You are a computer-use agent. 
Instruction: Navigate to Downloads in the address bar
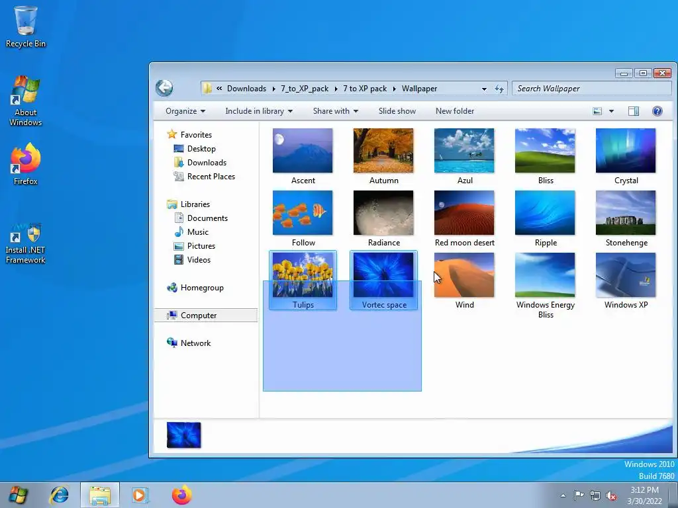click(x=246, y=89)
